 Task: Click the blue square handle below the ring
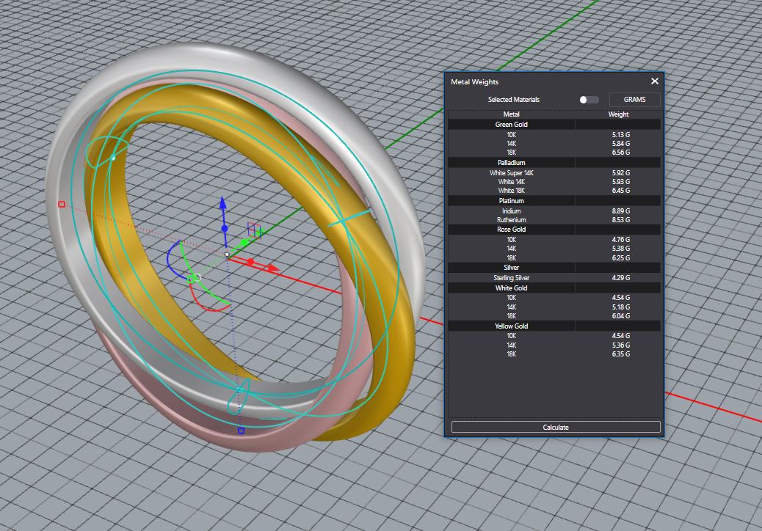[x=241, y=431]
